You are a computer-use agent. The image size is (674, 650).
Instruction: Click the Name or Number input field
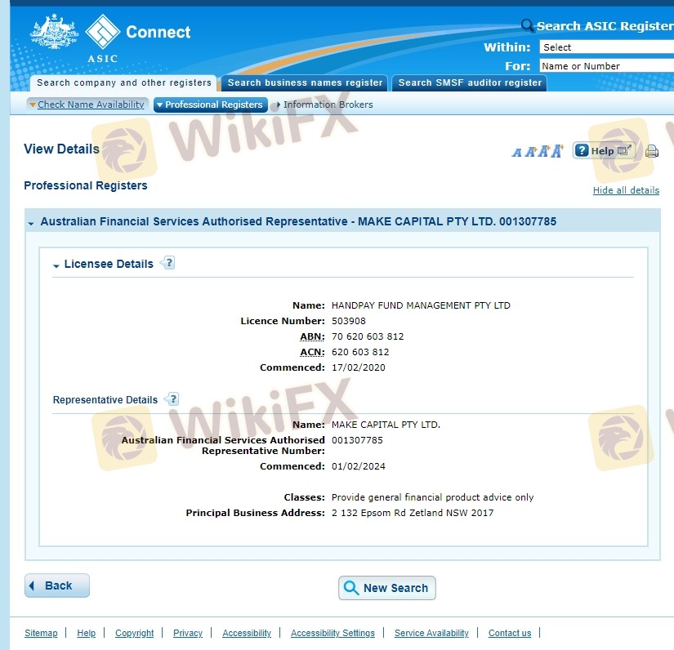[606, 66]
